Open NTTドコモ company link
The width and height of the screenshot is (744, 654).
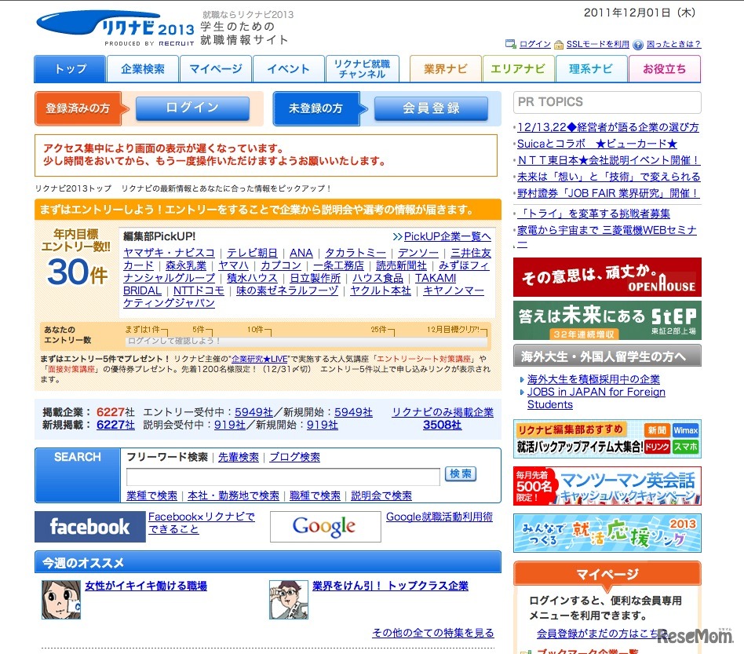coord(199,290)
